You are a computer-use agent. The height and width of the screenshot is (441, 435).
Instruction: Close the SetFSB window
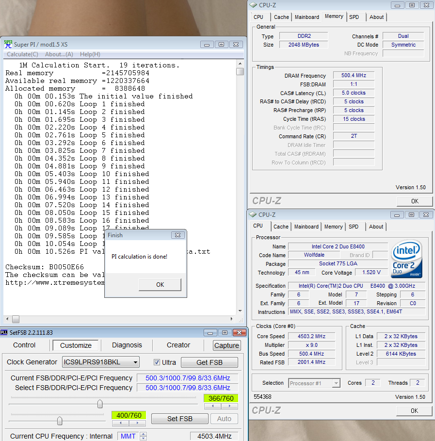point(239,333)
